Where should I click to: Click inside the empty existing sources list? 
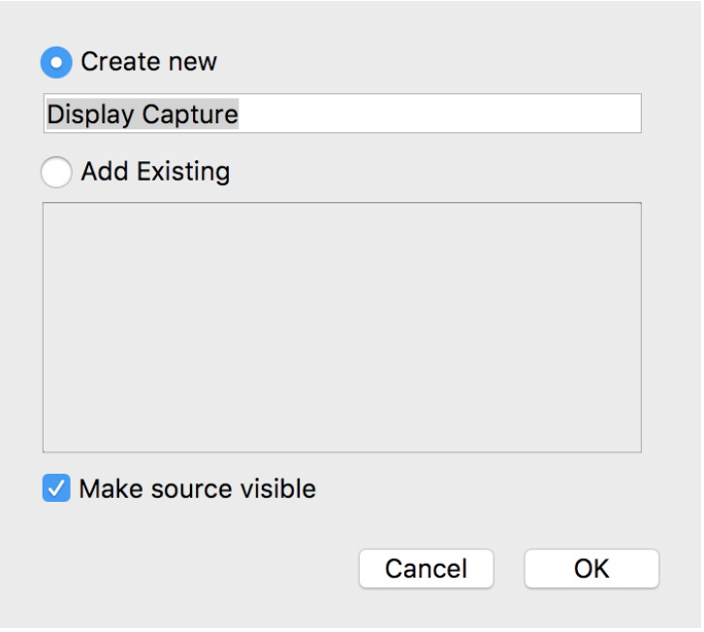coord(342,327)
